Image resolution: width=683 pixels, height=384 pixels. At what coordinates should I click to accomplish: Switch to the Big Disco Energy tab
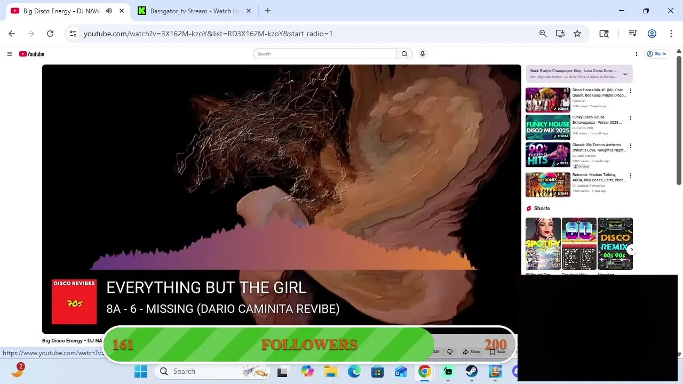(61, 11)
